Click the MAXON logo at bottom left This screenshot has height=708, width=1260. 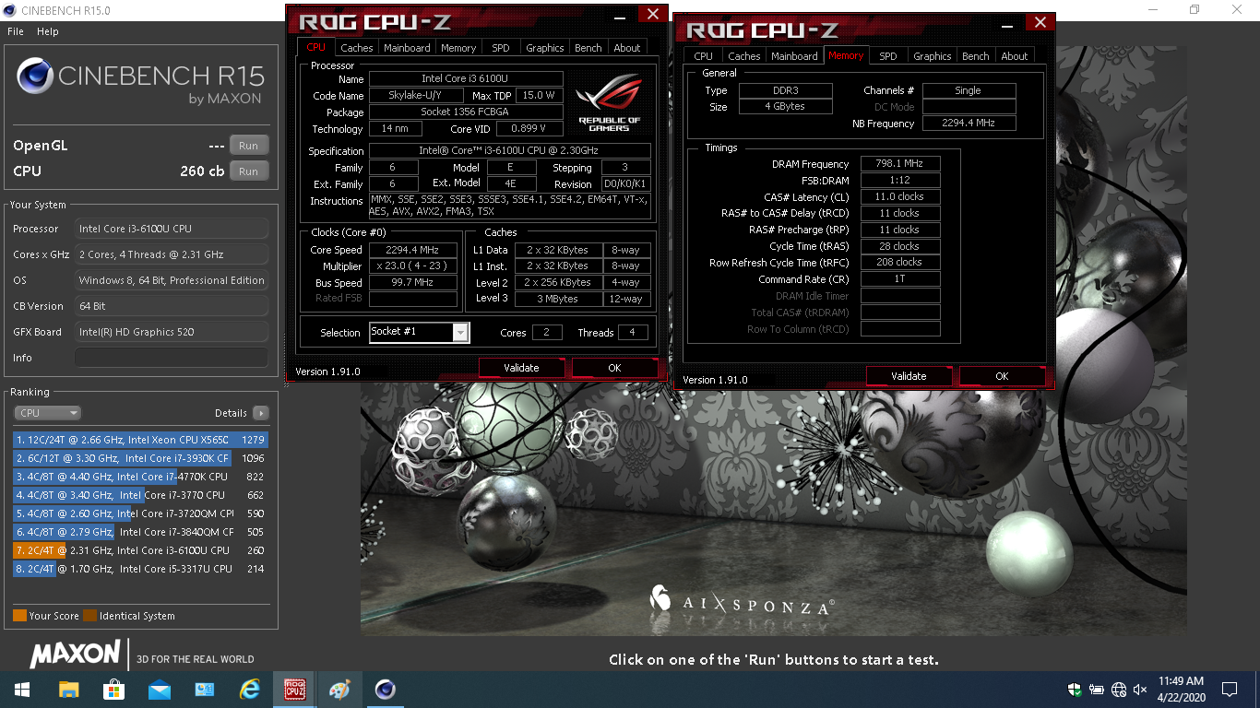pyautogui.click(x=75, y=655)
